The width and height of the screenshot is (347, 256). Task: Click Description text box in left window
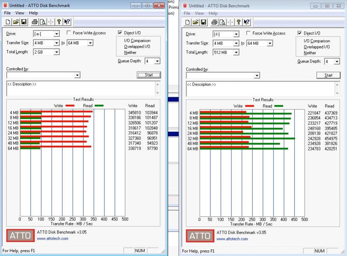(81, 88)
